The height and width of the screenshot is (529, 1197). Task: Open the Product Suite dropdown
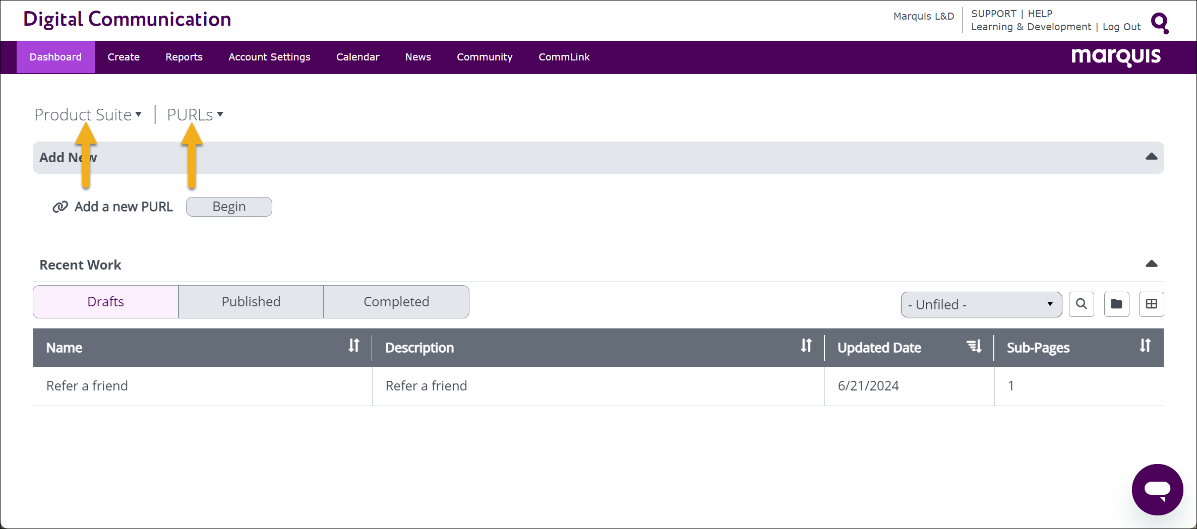click(x=88, y=115)
